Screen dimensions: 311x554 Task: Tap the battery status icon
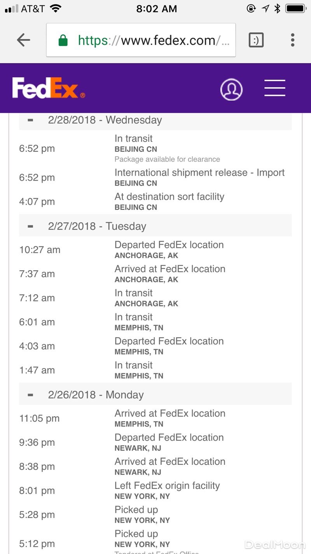[x=296, y=9]
